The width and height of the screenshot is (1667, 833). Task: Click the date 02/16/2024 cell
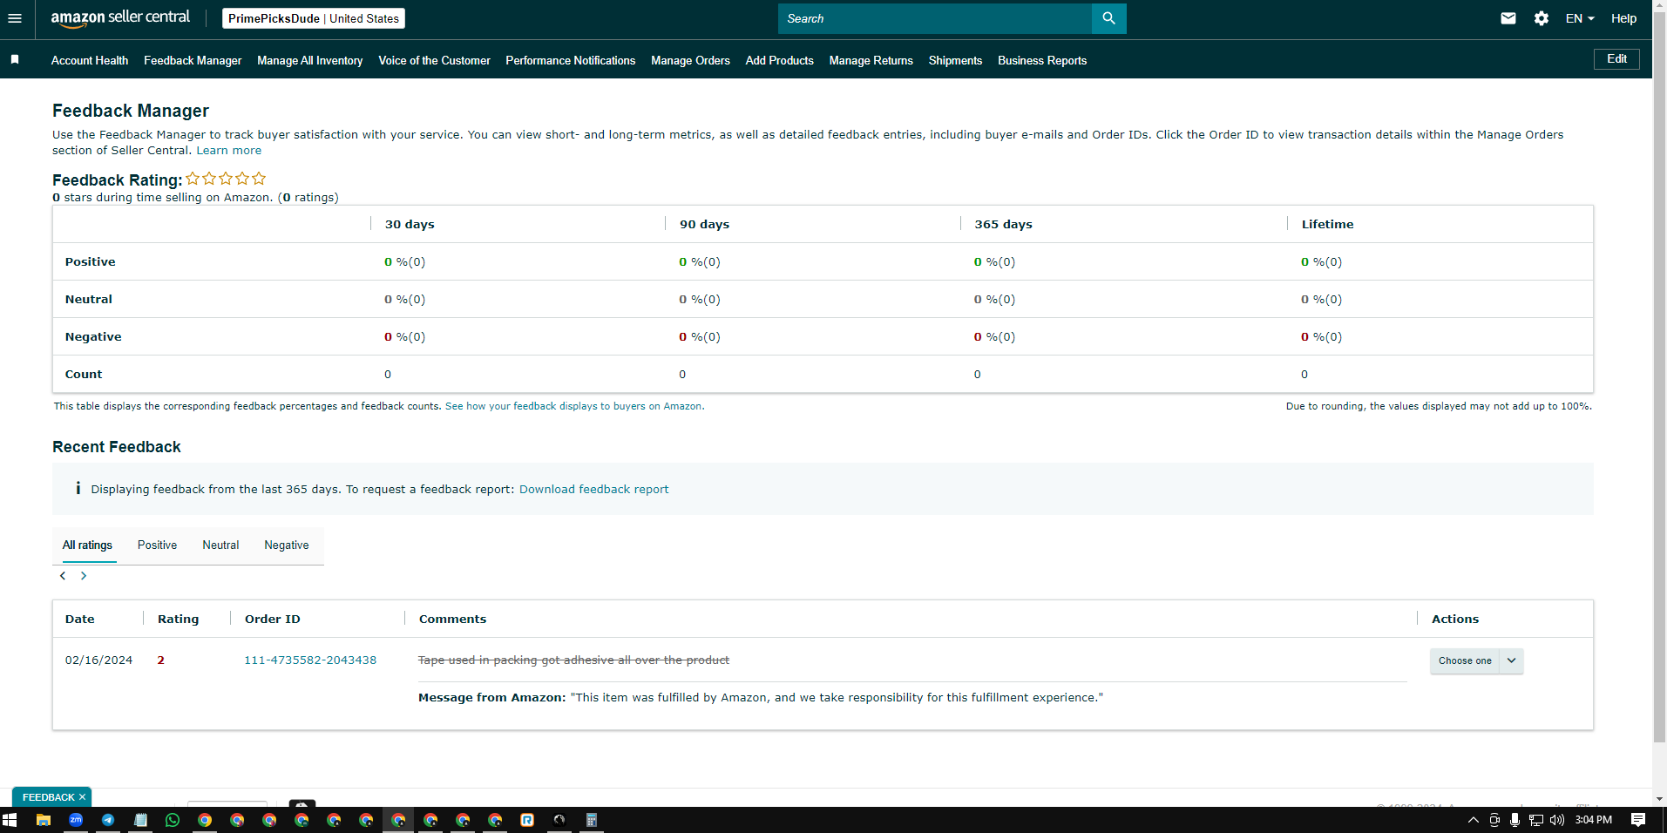coord(99,660)
